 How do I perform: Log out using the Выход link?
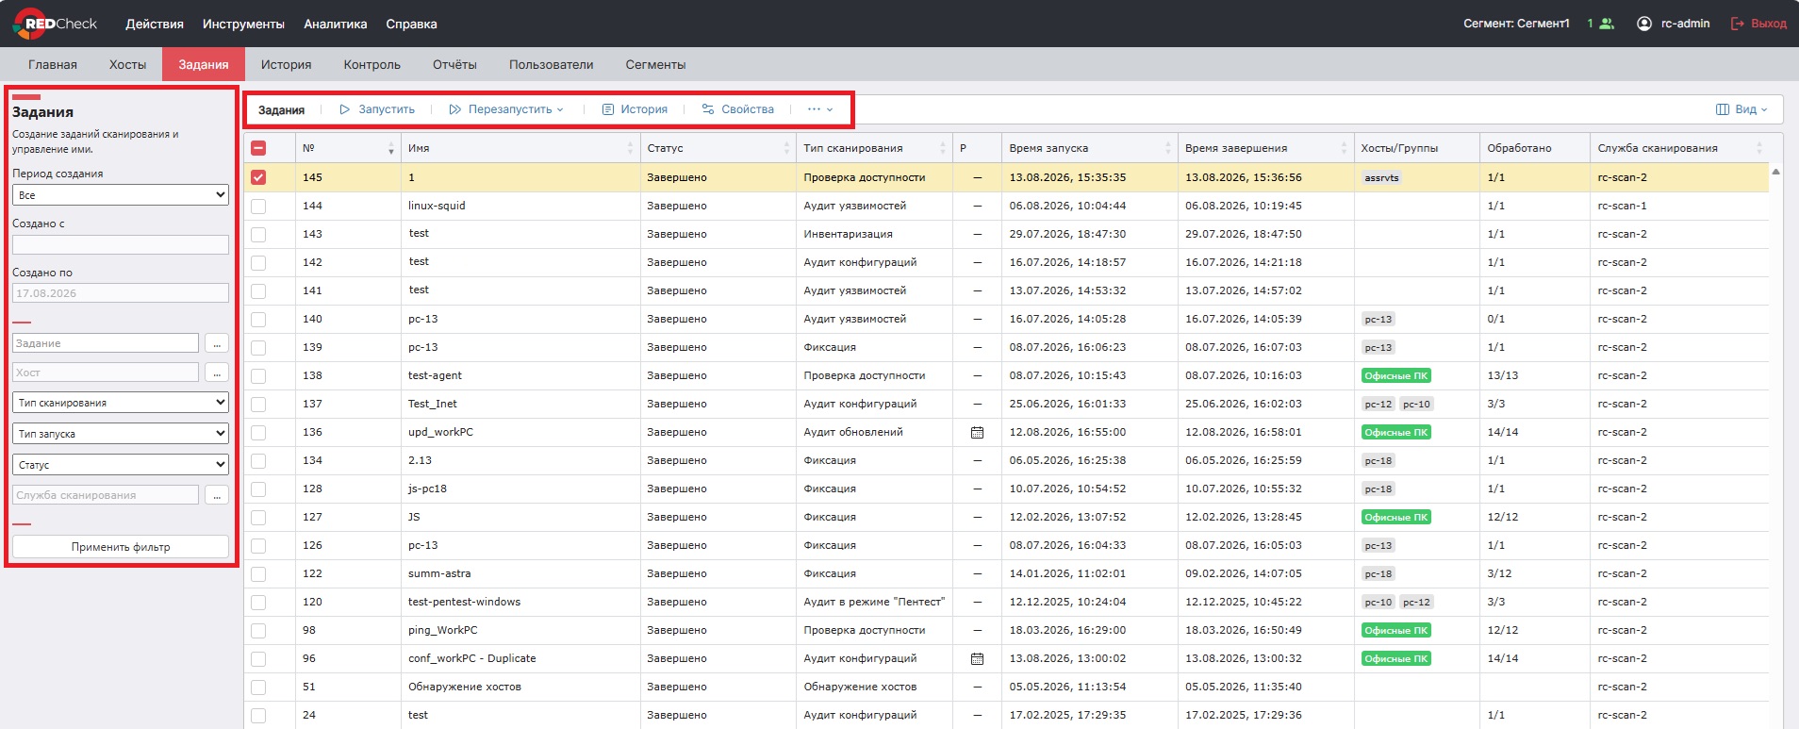tap(1758, 24)
